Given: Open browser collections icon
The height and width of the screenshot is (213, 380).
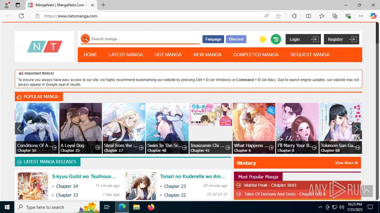Looking at the screenshot, I should tap(335, 16).
